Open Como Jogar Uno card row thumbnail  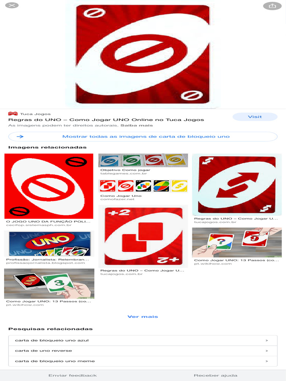143,186
